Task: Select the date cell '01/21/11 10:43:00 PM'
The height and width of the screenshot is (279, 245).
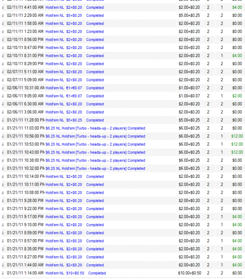Action: coord(26,152)
